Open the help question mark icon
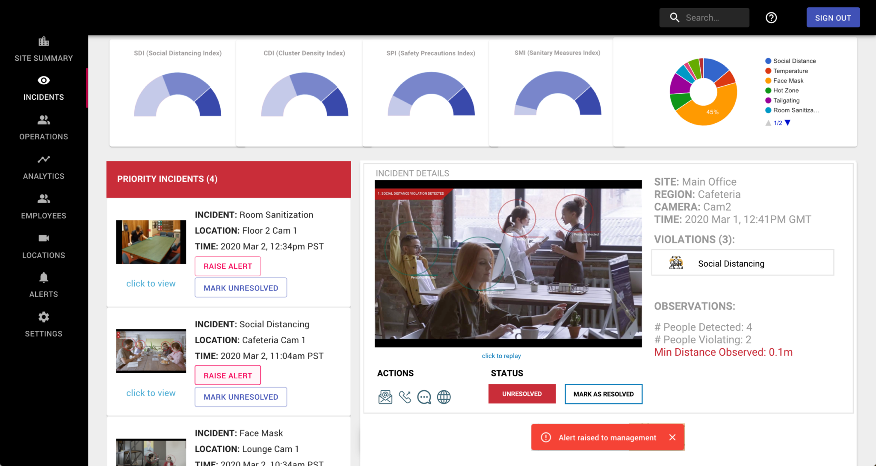876x466 pixels. (x=771, y=18)
